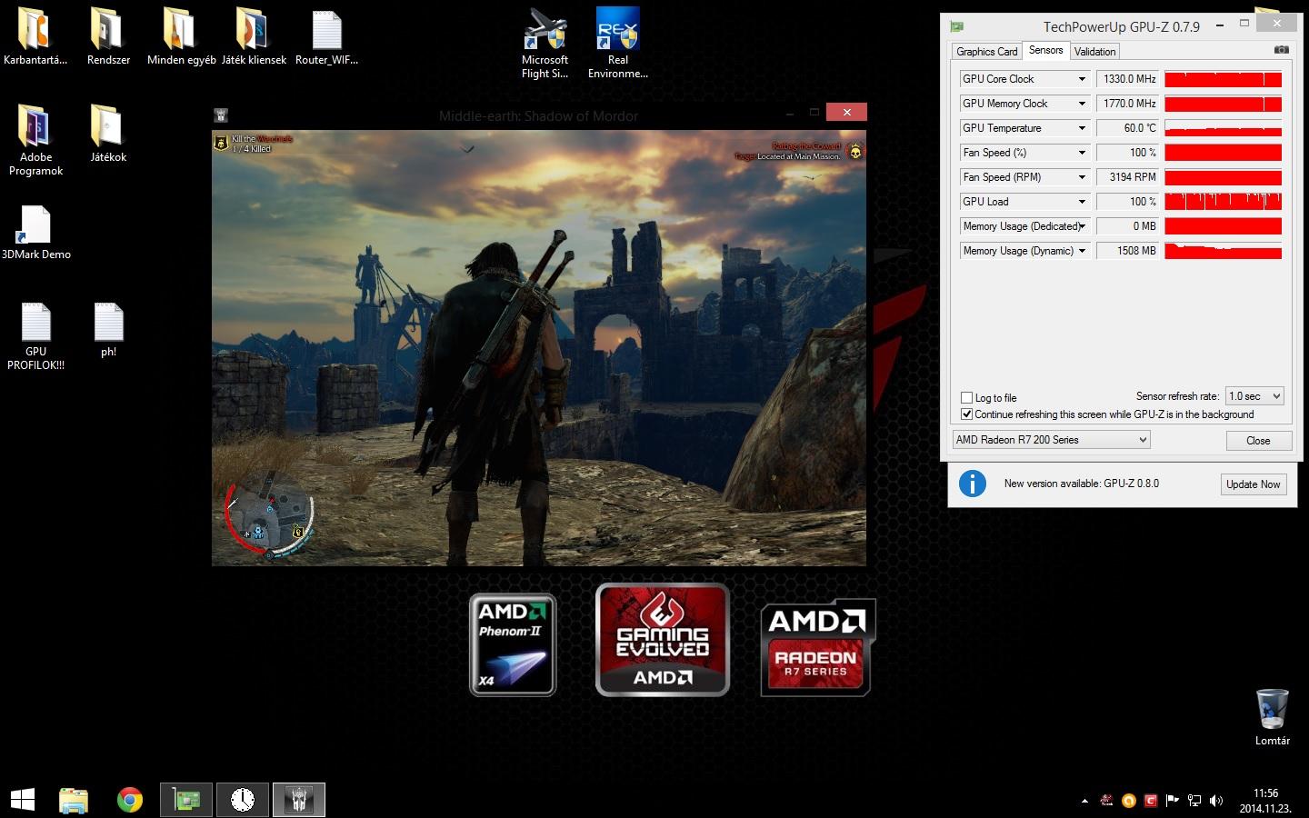The width and height of the screenshot is (1309, 818).
Task: Click the GPU Temperature value 60.0 °C
Action: coord(1127,128)
